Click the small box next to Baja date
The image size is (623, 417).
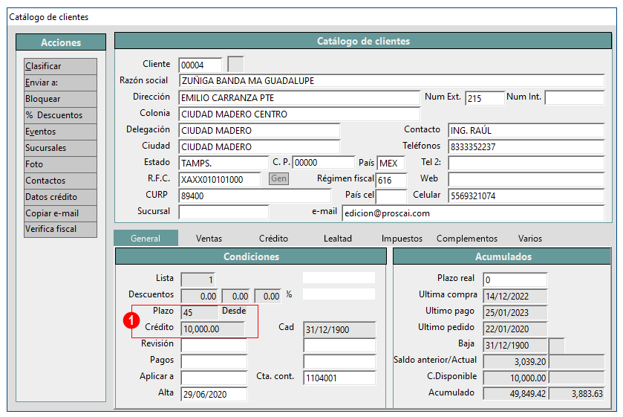[557, 346]
